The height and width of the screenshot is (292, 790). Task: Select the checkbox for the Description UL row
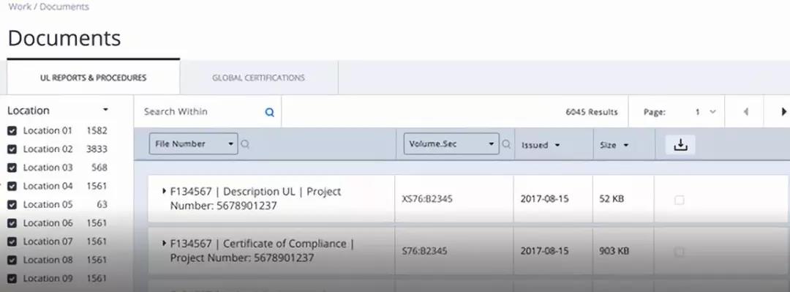[679, 201]
